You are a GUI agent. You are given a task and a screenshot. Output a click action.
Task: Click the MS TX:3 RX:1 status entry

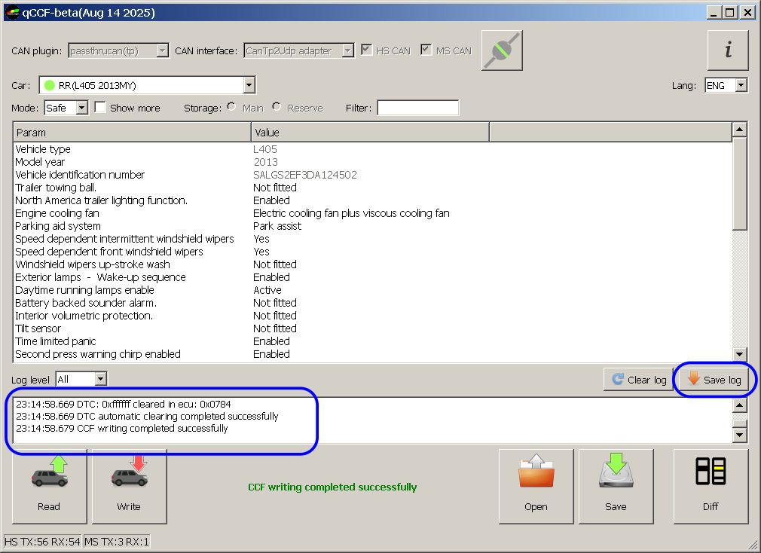coord(117,542)
